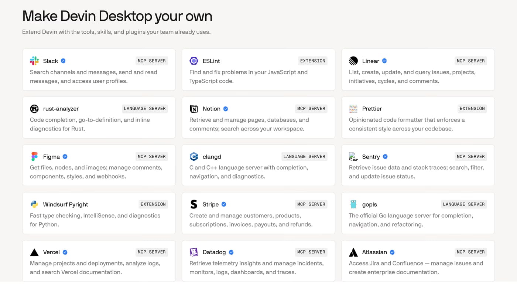This screenshot has height=292, width=517.
Task: Click the MCP SERVER tag on Vercel card
Action: point(152,252)
